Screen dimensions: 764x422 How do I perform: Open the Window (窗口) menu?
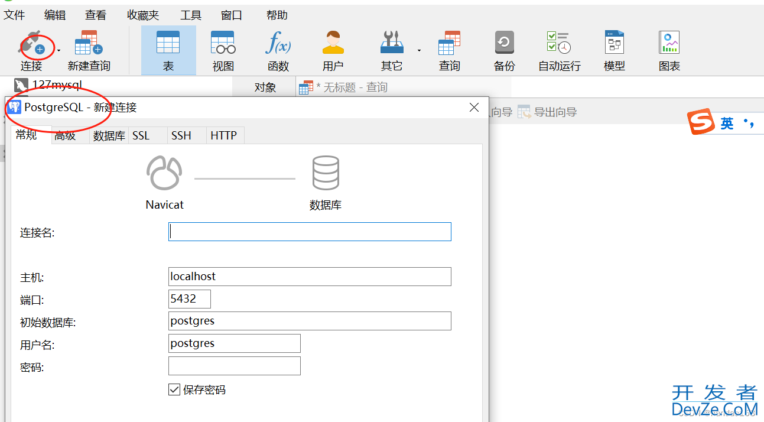[232, 15]
